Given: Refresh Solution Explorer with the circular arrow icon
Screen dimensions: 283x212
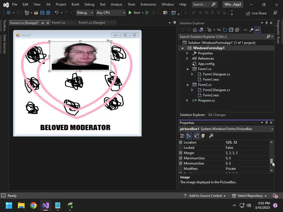Looking at the screenshot, I should (225, 30).
